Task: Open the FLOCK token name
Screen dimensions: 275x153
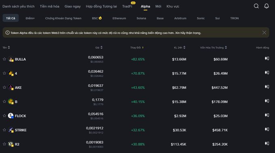Action: coord(20,116)
